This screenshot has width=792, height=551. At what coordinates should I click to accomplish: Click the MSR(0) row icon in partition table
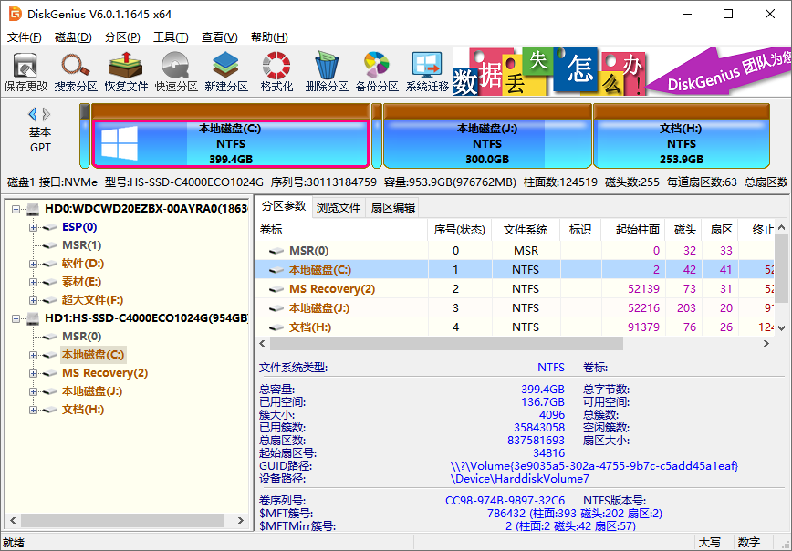click(x=276, y=251)
